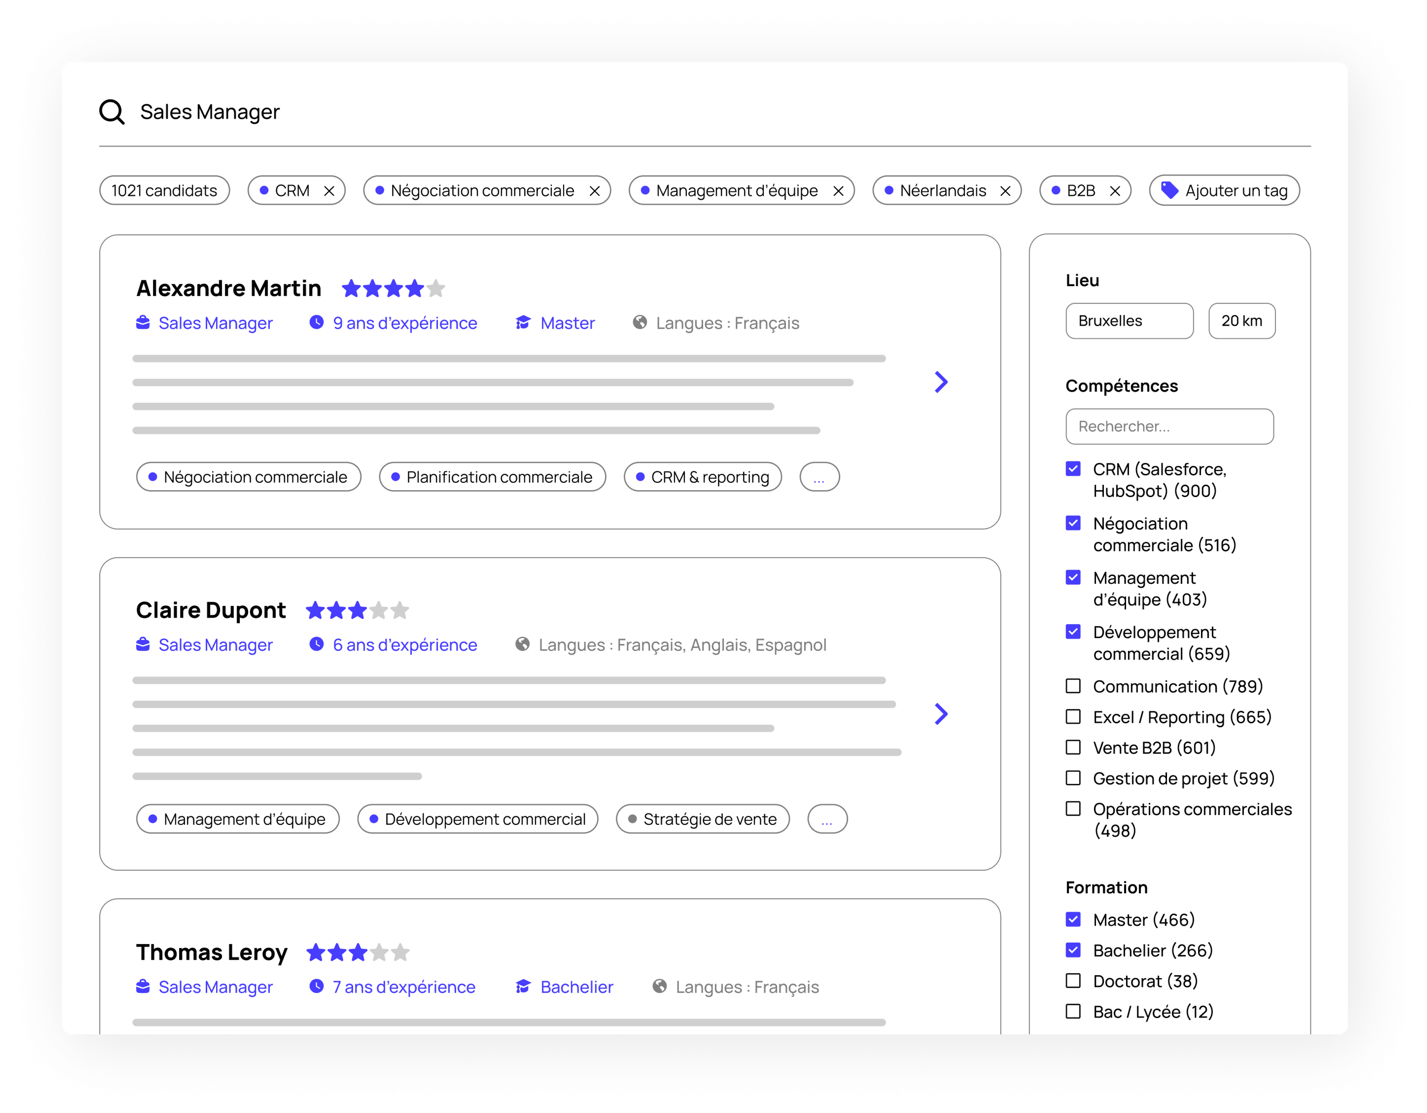Viewport: 1427px width, 1113px height.
Task: Click the Sales Manager search field
Action: coord(704,112)
